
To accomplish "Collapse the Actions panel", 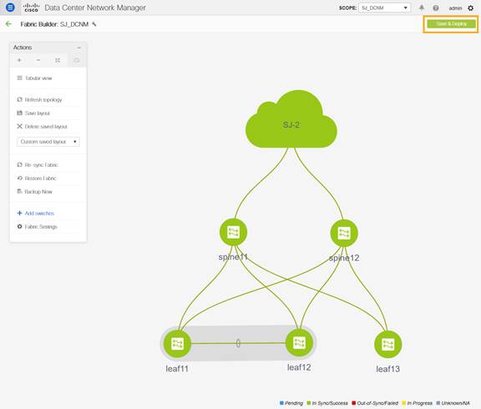I will (78, 48).
